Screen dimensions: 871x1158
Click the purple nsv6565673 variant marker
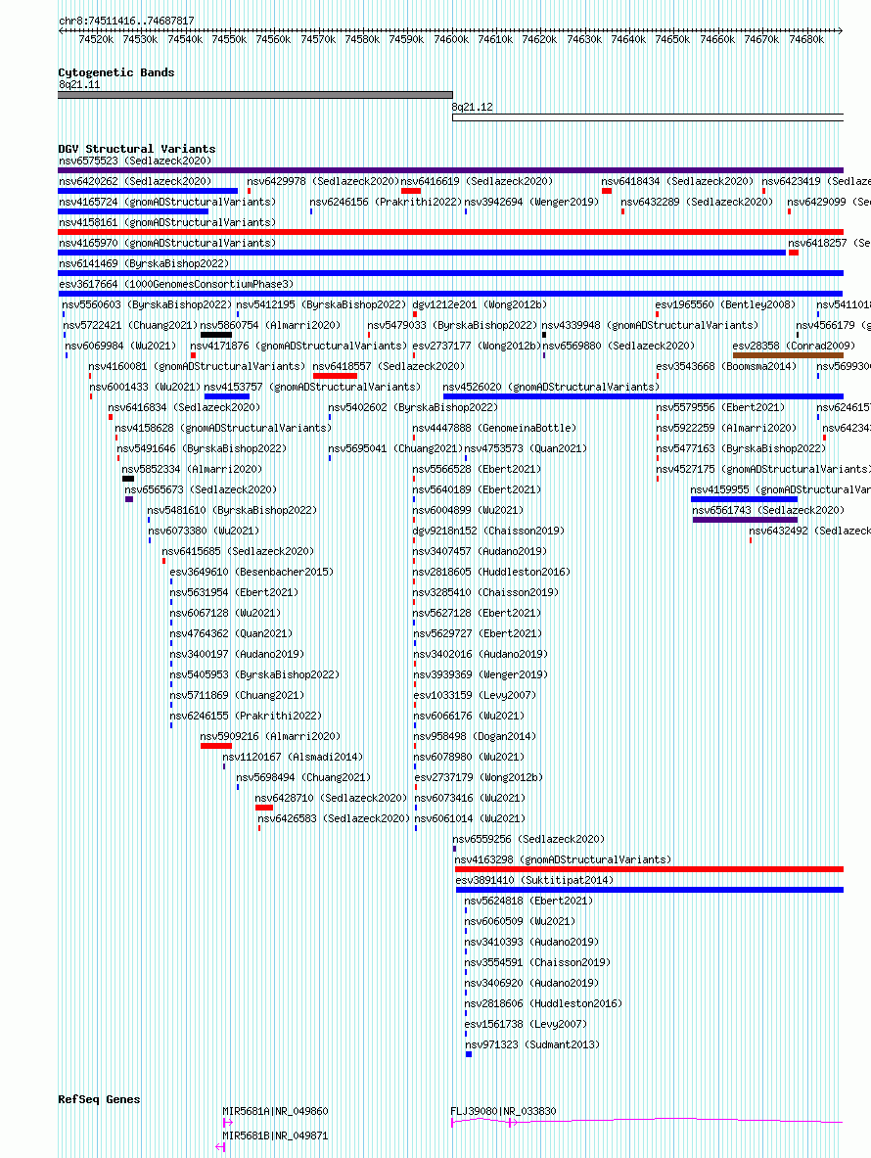[129, 499]
